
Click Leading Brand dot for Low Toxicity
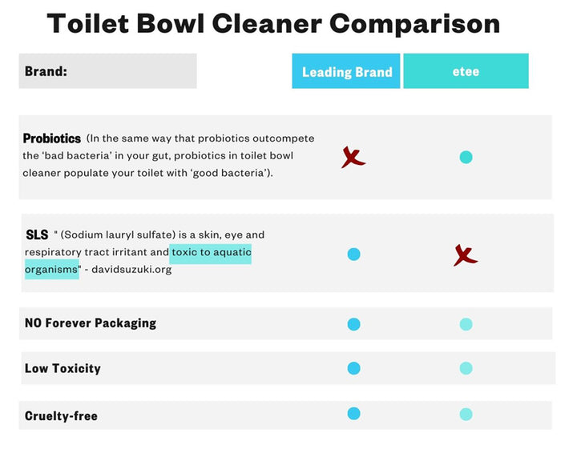click(x=353, y=368)
